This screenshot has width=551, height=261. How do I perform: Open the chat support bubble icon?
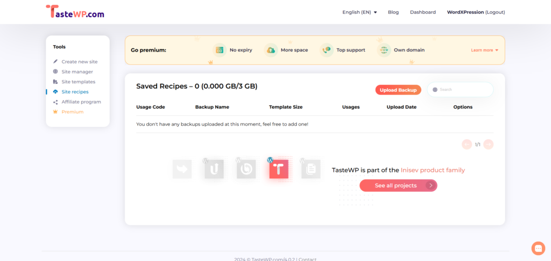pyautogui.click(x=538, y=248)
